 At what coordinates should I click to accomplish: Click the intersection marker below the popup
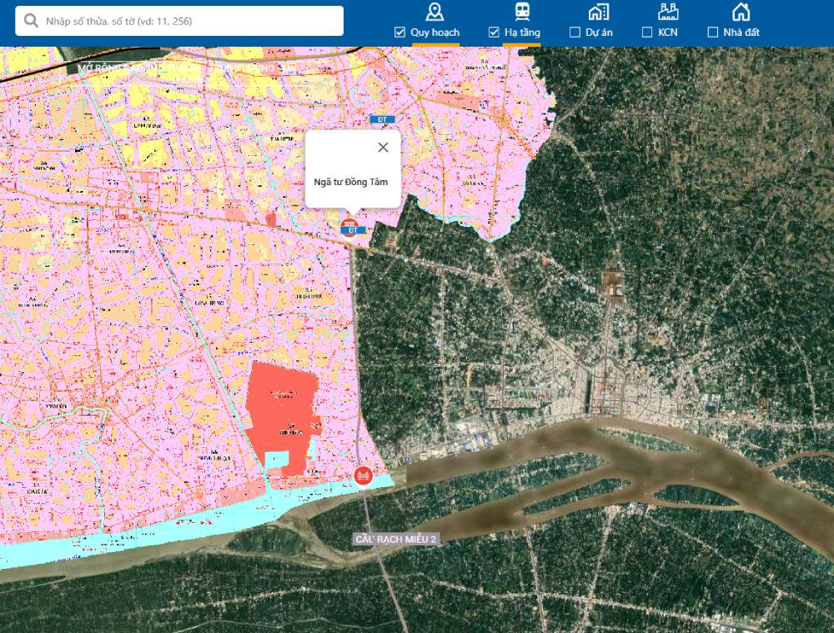point(352,228)
